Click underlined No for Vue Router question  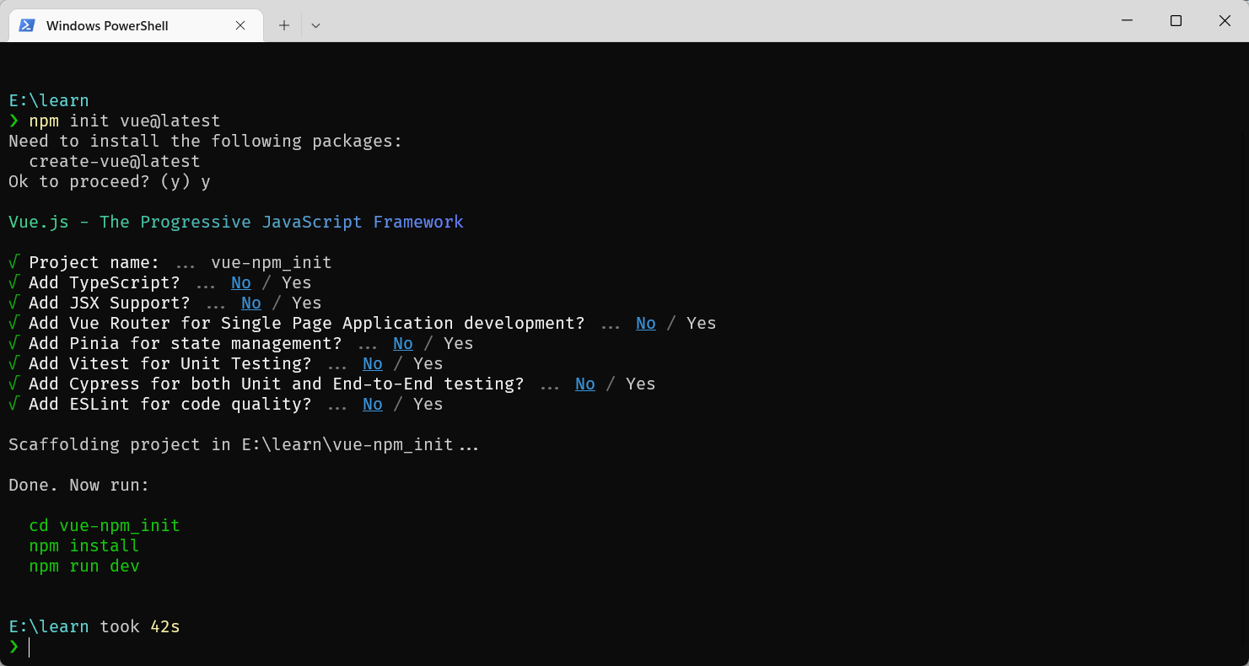[x=646, y=323]
